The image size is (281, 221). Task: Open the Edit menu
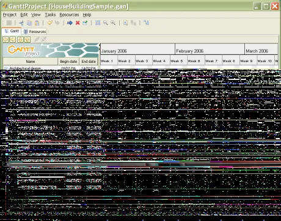24,15
